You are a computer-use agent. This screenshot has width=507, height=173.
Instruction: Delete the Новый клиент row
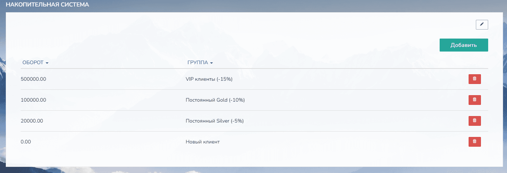(474, 142)
